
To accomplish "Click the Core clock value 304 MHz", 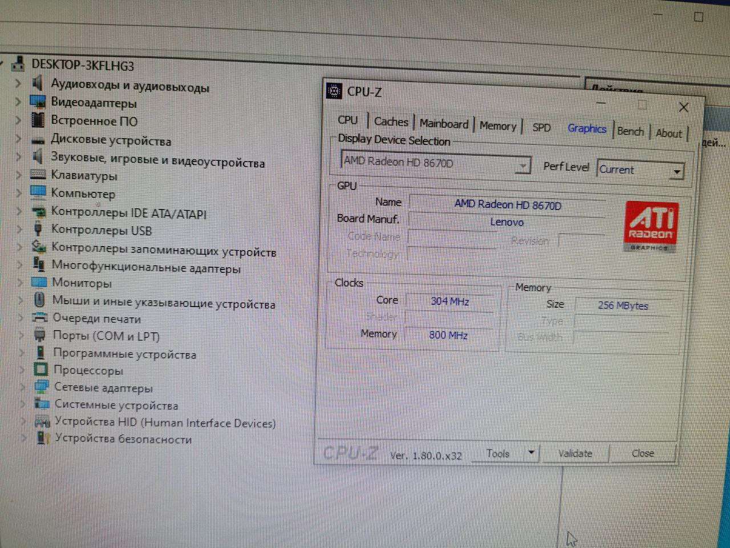I will [449, 301].
